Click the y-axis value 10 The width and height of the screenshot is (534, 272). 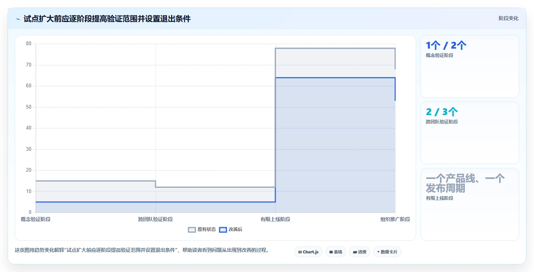point(29,191)
